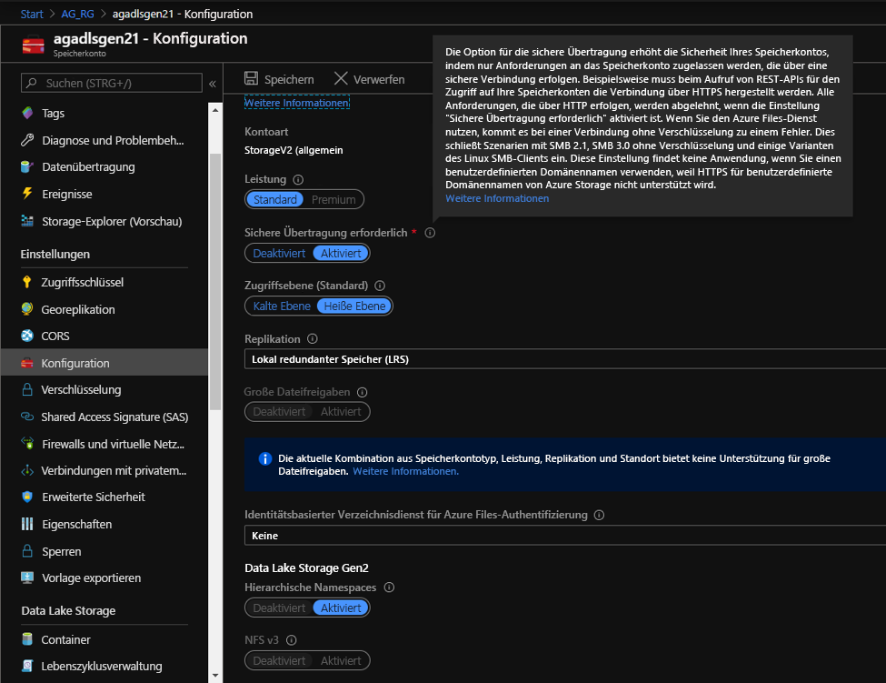886x683 pixels.
Task: Set NFS v3 to Aktiviert
Action: [341, 660]
